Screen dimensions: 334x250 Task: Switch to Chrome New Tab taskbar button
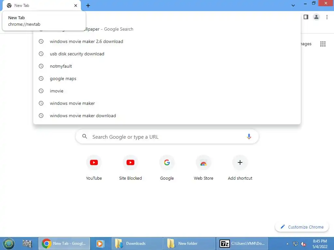point(64,243)
